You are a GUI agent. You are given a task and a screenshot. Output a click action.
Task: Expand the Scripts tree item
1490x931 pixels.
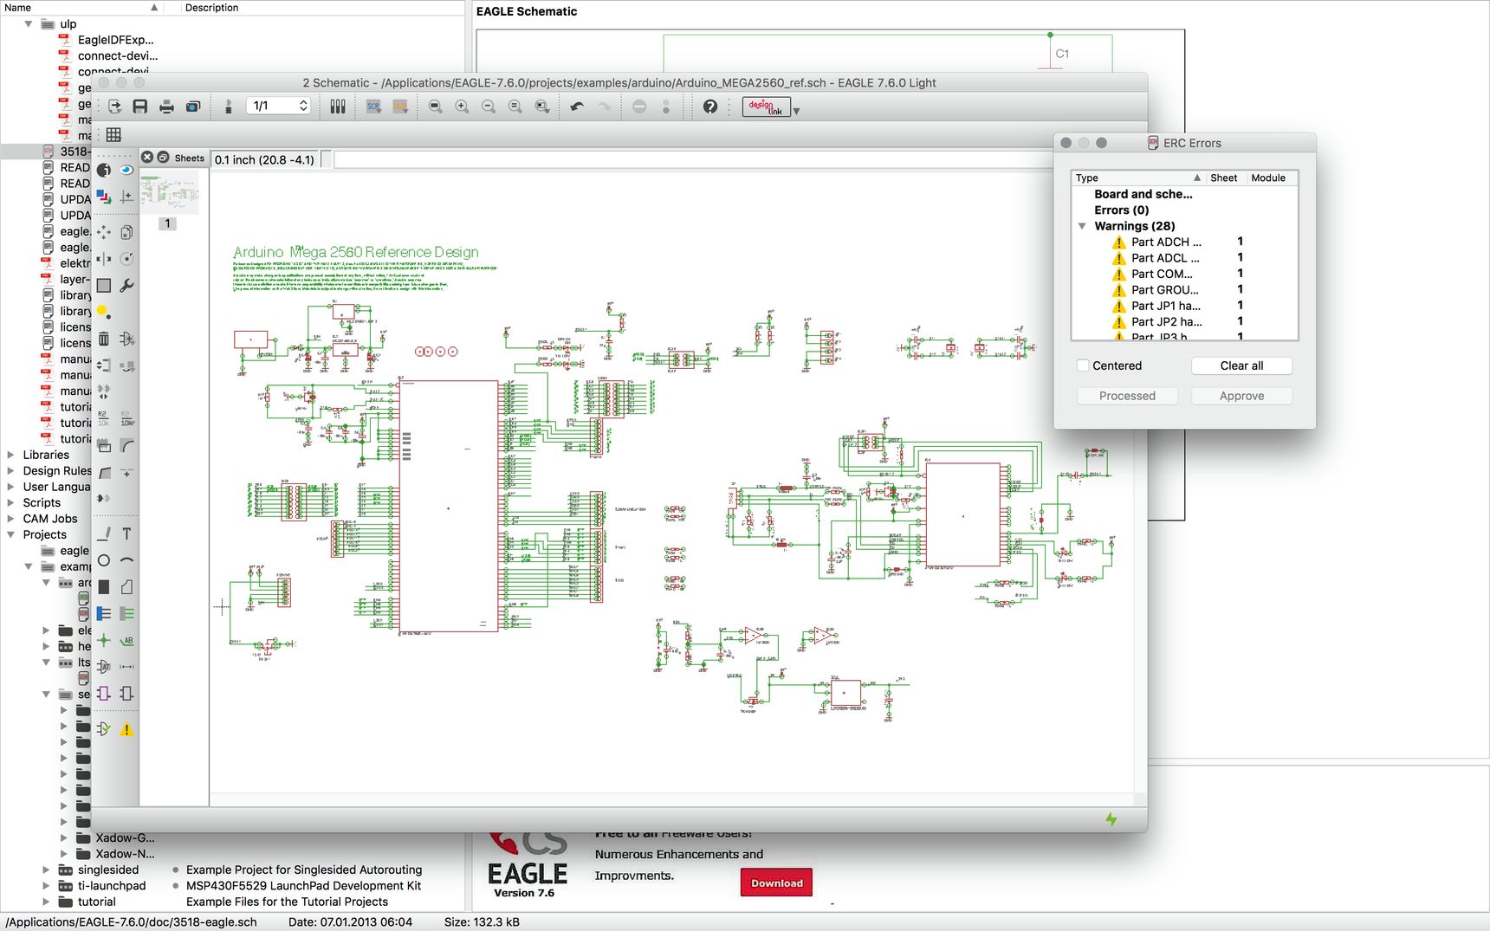10,502
